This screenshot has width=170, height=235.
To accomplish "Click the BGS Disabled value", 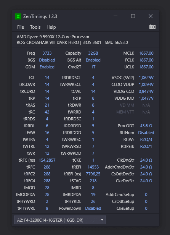I will pyautogui.click(x=47, y=60).
